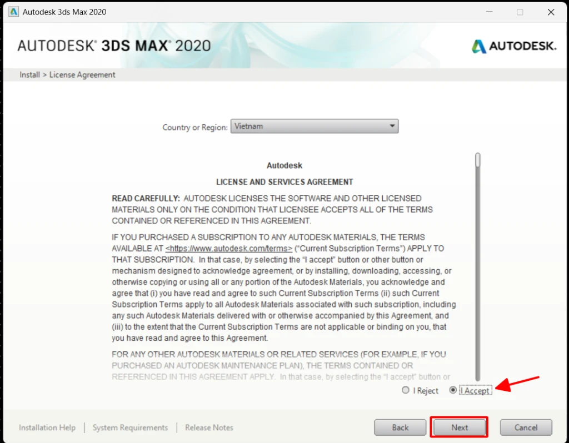569x443 pixels.
Task: Close the 3ds Max installer window
Action: point(551,12)
